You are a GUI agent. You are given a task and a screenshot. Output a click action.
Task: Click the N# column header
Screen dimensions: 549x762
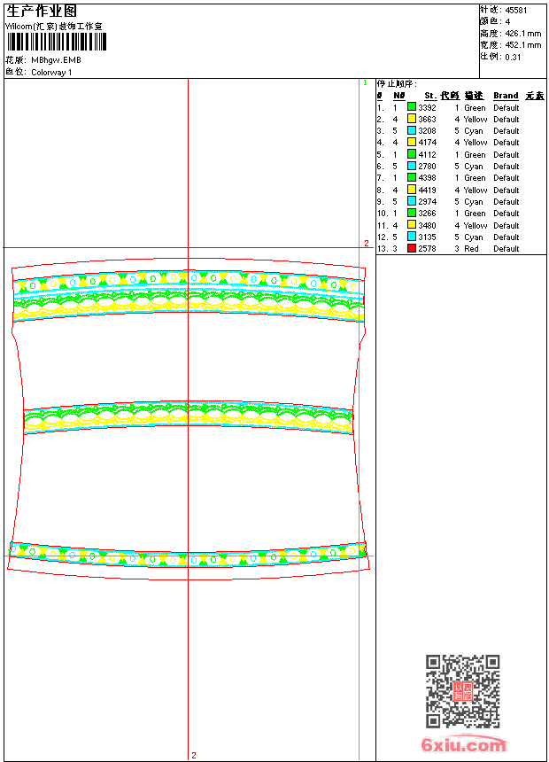click(x=398, y=96)
